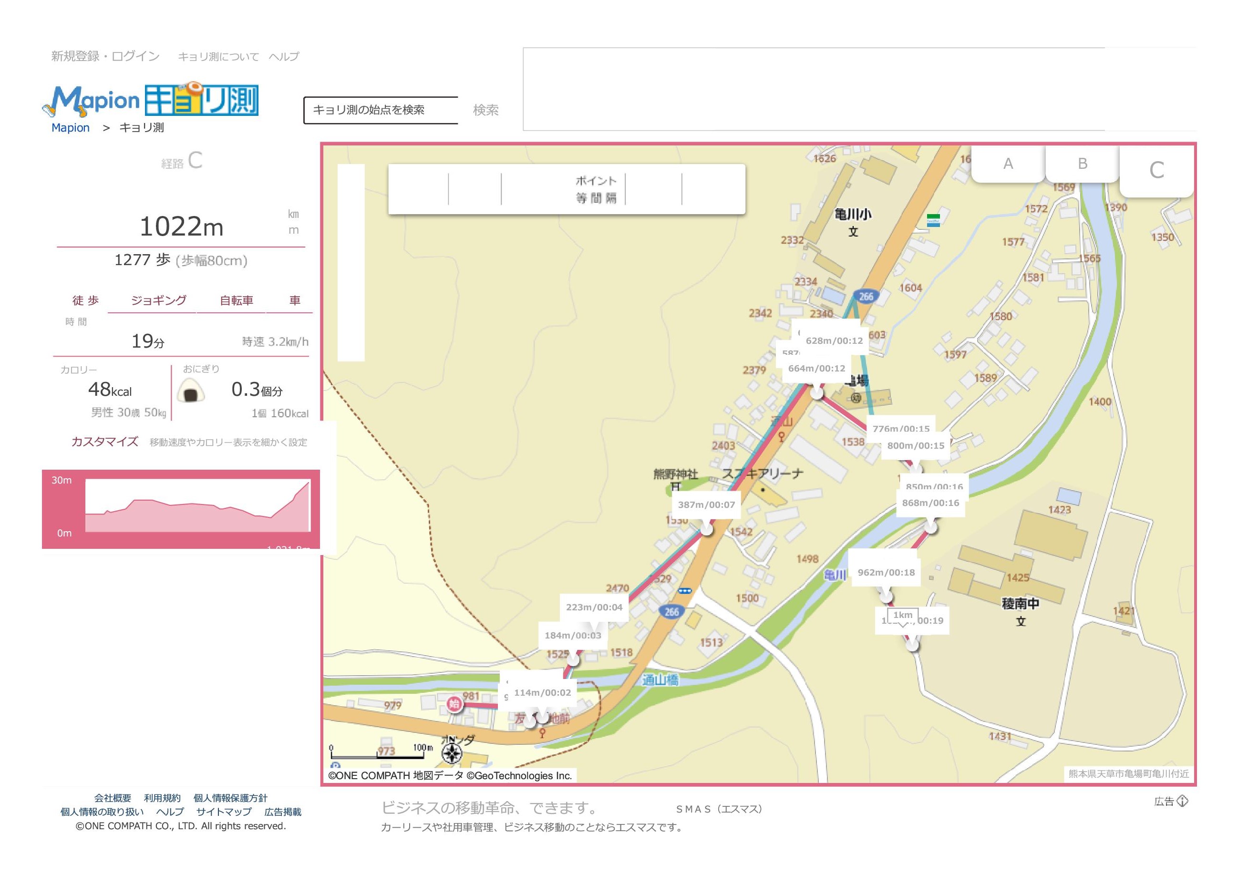
Task: Select 自転車 travel mode
Action: [x=236, y=301]
